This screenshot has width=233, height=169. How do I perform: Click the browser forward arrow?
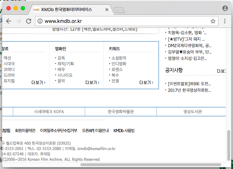(19, 21)
